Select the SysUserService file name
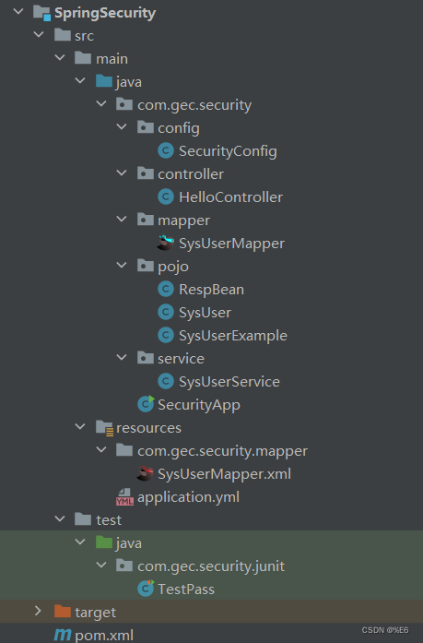This screenshot has height=643, width=423. point(229,382)
